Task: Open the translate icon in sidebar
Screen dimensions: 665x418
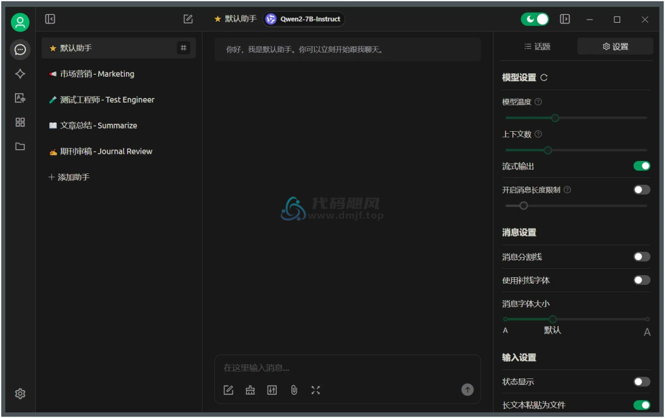Action: (20, 98)
